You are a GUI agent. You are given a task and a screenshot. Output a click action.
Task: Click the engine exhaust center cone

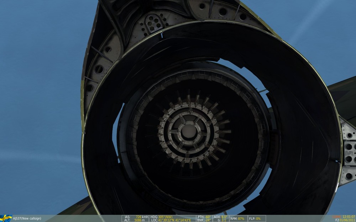point(189,132)
